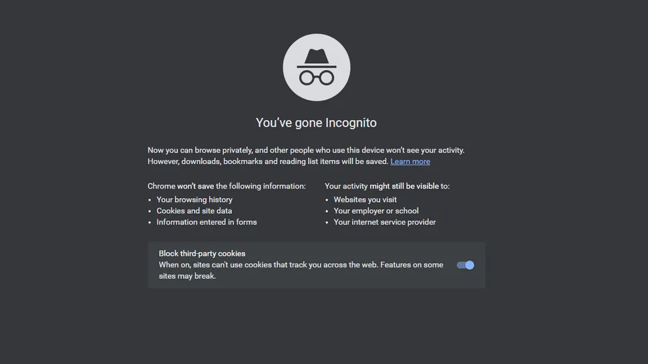This screenshot has height=364, width=648.
Task: Click the "Your activity might still be visible to" heading
Action: (387, 186)
